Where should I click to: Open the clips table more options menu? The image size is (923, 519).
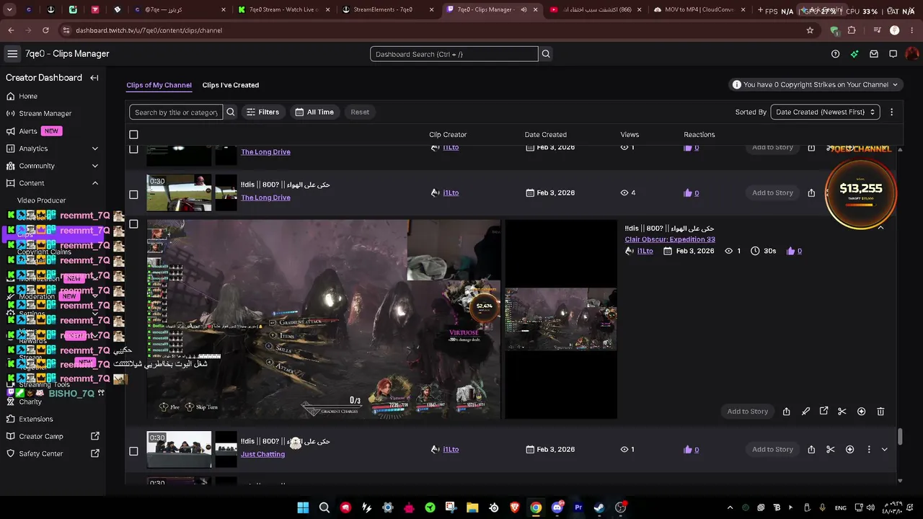click(892, 112)
